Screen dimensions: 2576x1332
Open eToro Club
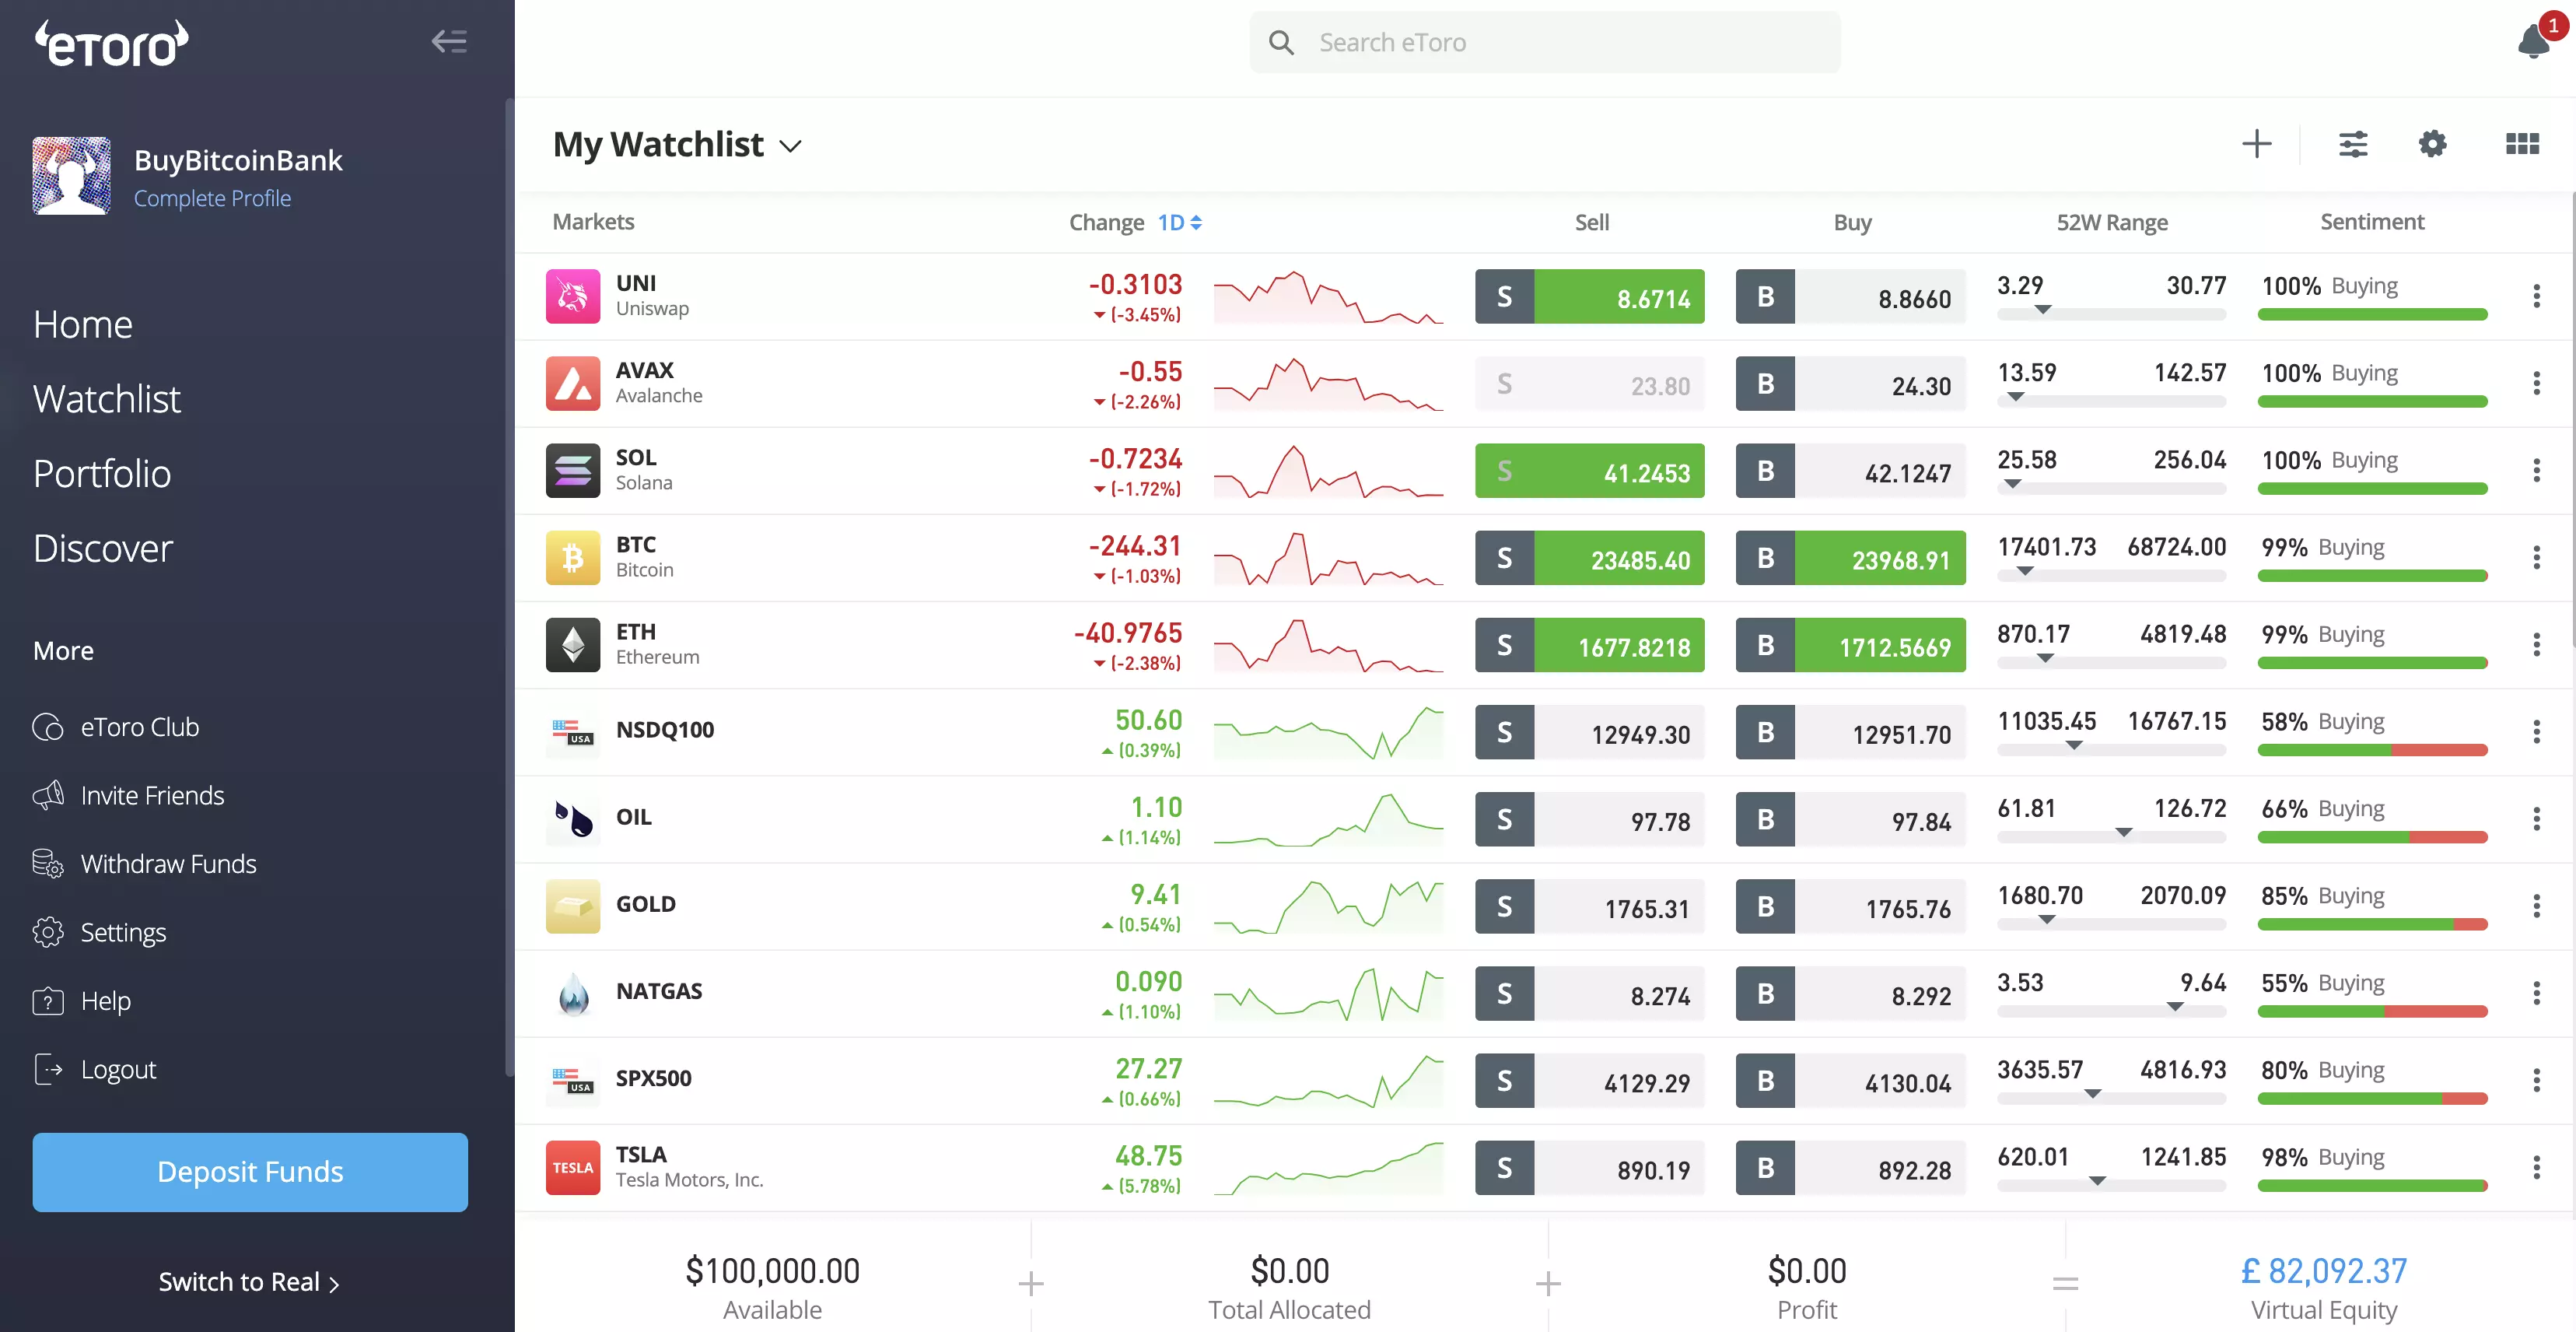116,727
